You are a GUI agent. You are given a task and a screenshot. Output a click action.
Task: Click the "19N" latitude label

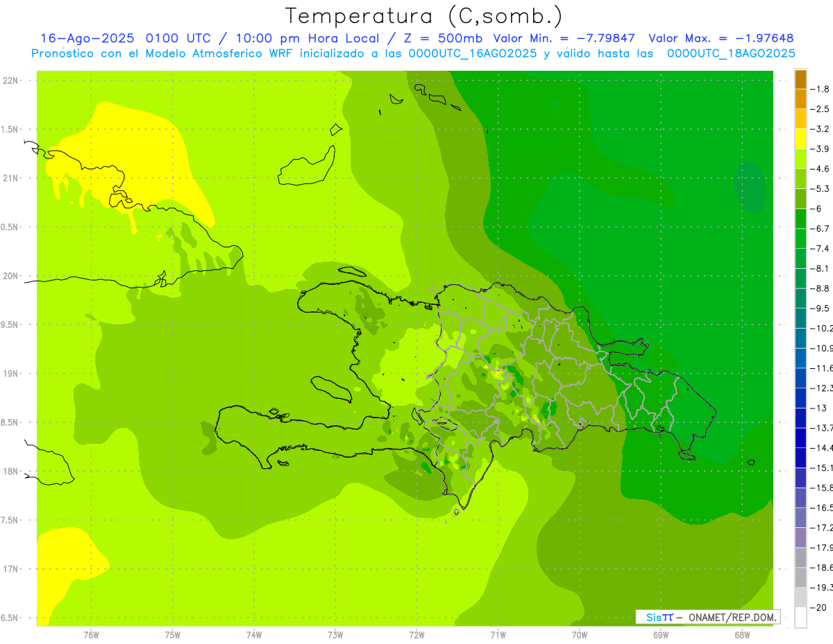pos(11,374)
